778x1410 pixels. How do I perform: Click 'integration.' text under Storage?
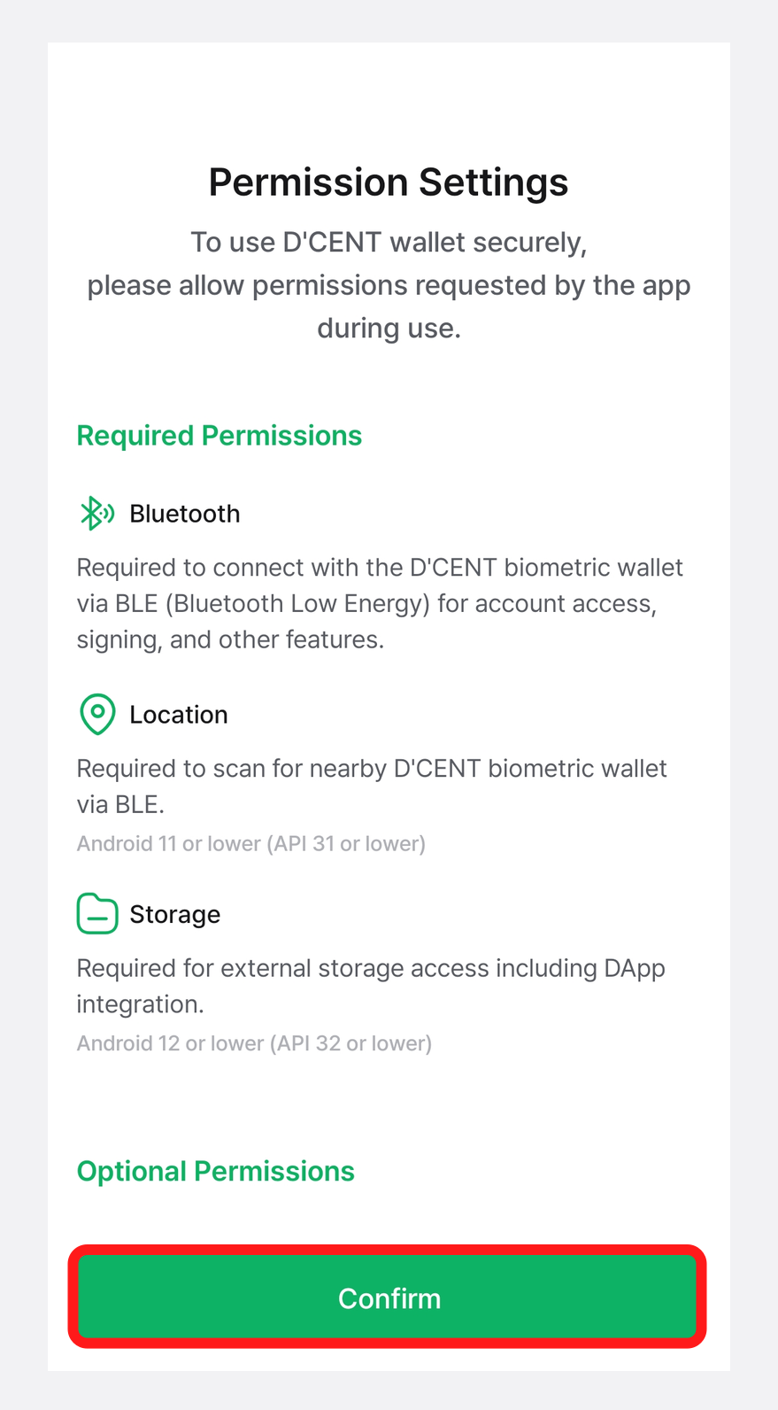pos(140,1004)
